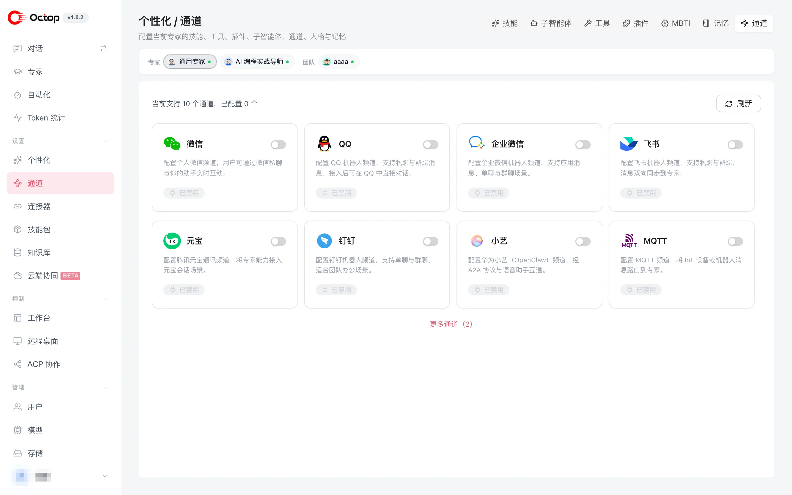
Task: Switch to the 工具 tab
Action: tap(597, 23)
